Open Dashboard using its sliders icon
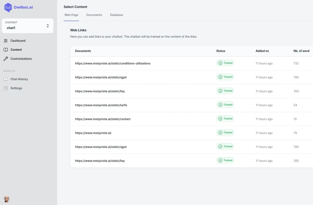 coord(6,41)
